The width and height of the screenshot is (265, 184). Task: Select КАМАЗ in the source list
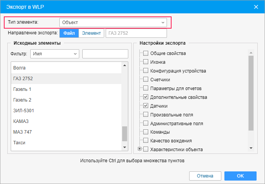(66, 121)
